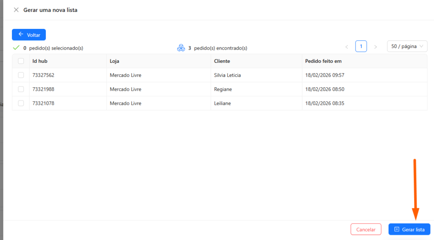The height and width of the screenshot is (240, 434).
Task: Click the blue boxes orders-found icon
Action: point(181,48)
